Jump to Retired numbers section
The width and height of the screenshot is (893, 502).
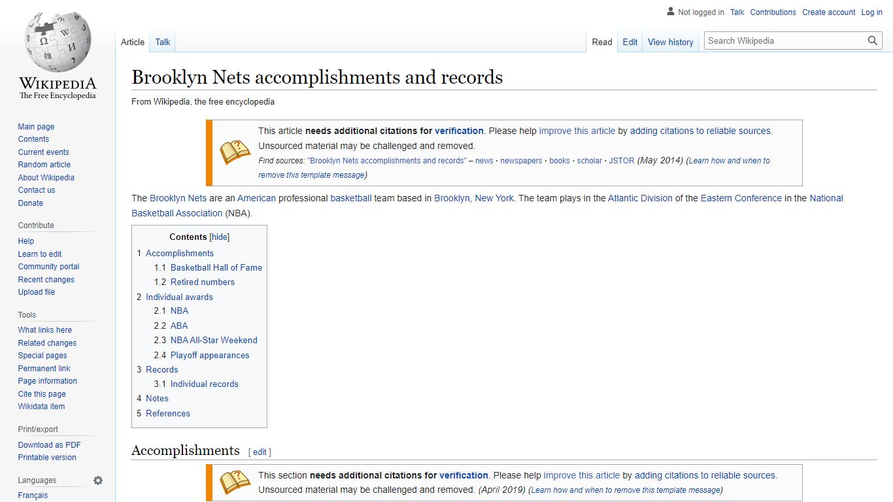[x=203, y=282]
